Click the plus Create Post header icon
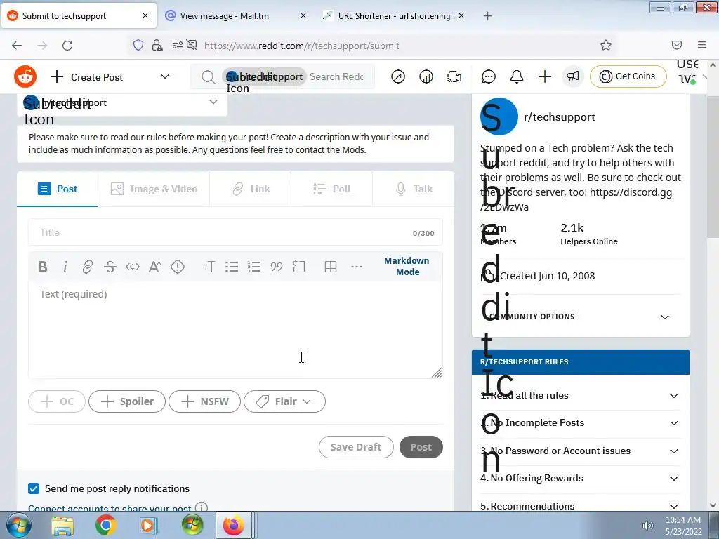 tap(545, 76)
